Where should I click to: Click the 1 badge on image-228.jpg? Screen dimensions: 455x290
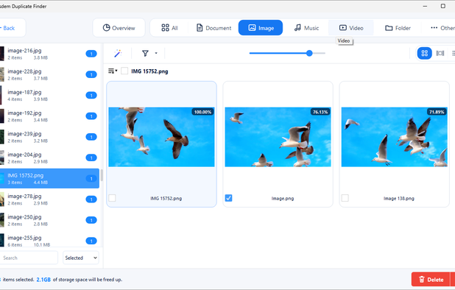tap(91, 74)
